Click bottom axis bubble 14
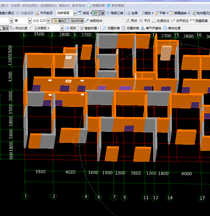Viewport: 210px width, 216px height. [x=170, y=198]
